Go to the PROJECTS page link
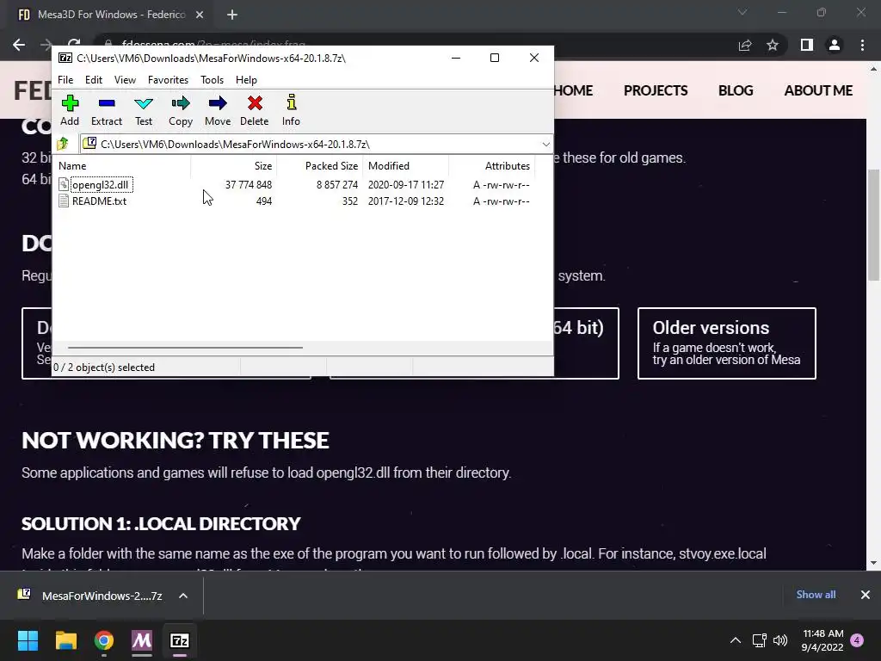 click(656, 90)
